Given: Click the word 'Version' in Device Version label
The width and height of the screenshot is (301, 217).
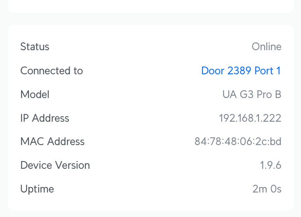Looking at the screenshot, I should click(72, 165).
